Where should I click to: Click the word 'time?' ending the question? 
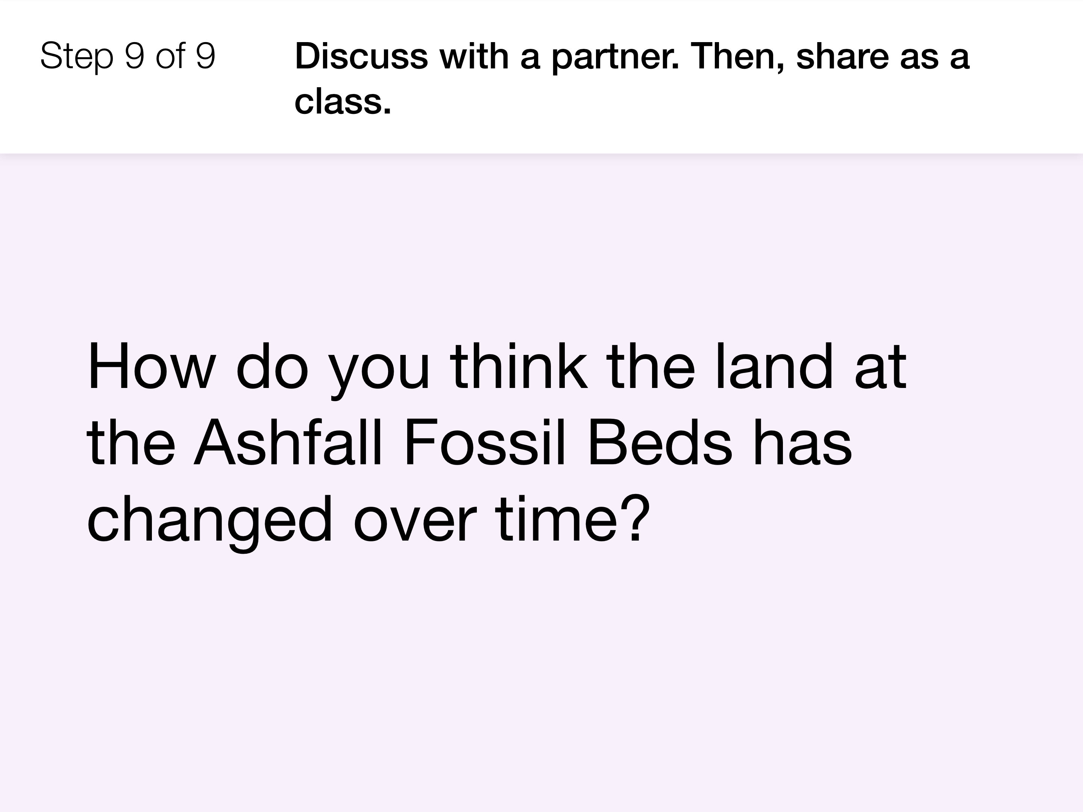click(573, 518)
